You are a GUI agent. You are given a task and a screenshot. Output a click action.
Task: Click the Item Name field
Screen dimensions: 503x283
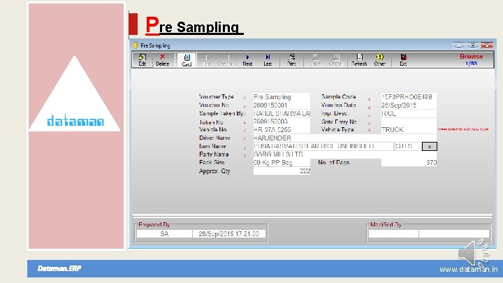323,146
